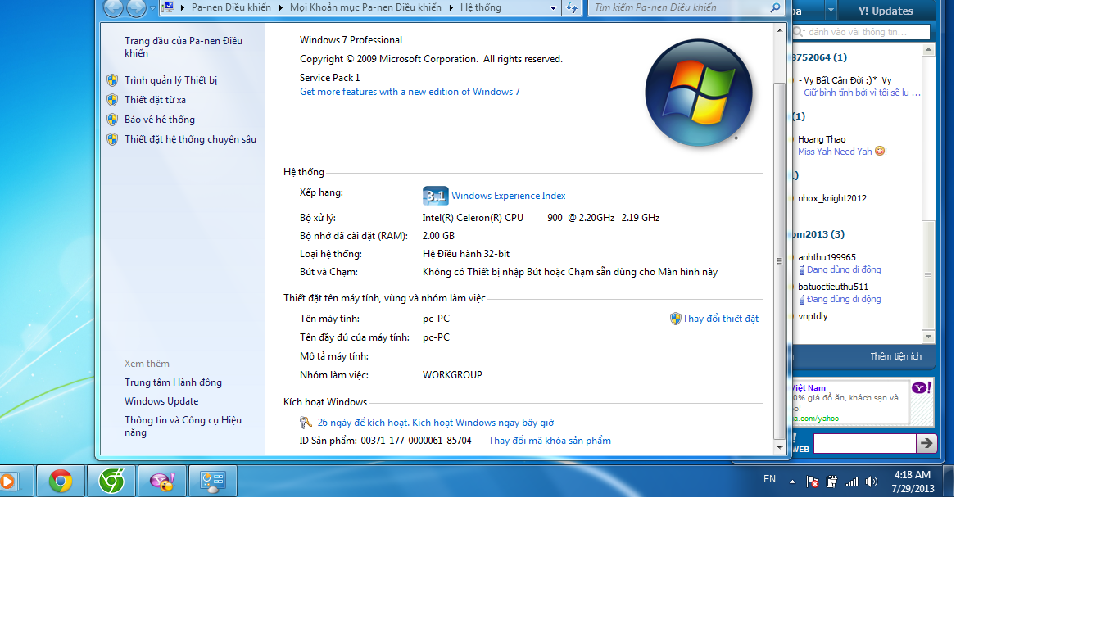The image size is (1119, 629).
Task: Click the Action Center flag in system tray
Action: point(813,482)
